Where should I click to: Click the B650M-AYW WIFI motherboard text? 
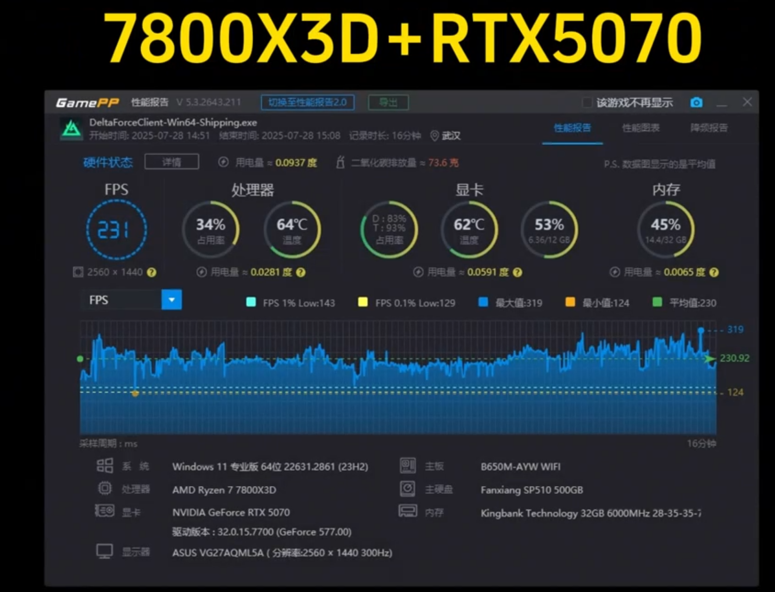click(x=521, y=467)
